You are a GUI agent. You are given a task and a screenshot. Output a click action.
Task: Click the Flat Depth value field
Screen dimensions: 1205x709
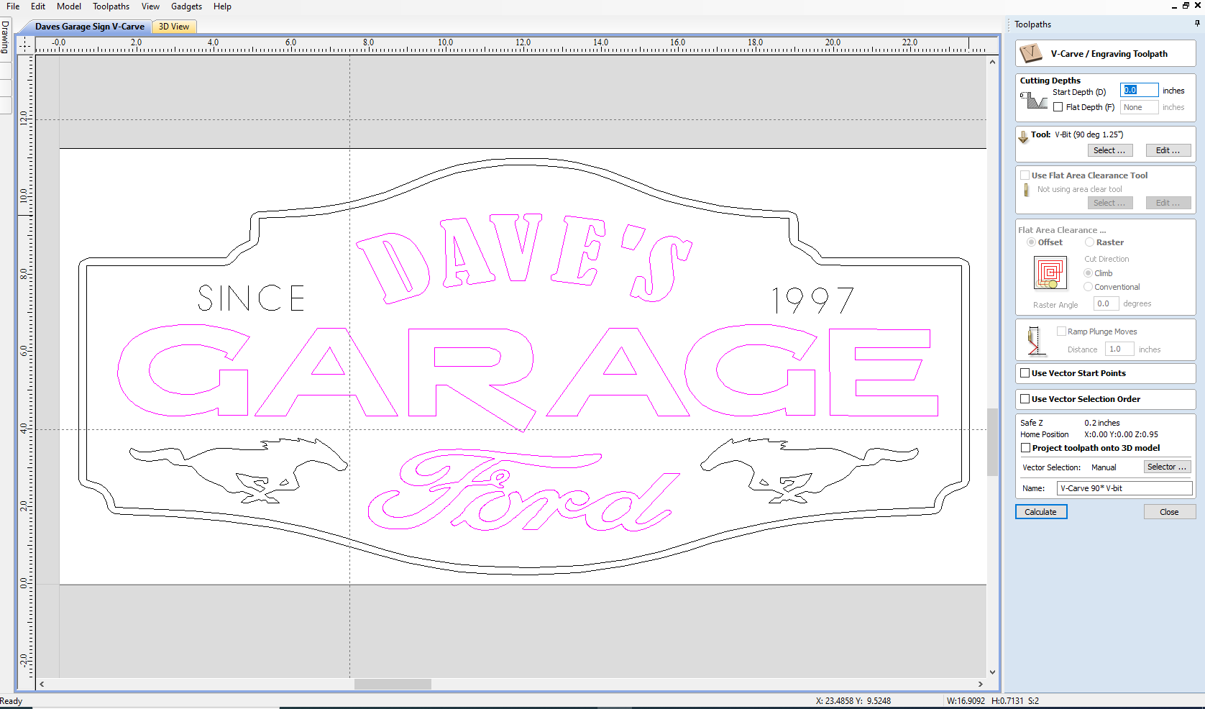(x=1139, y=107)
